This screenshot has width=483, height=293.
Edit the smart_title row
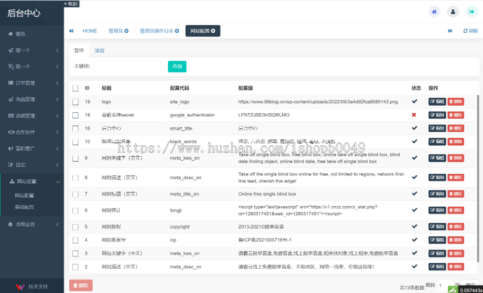point(437,128)
